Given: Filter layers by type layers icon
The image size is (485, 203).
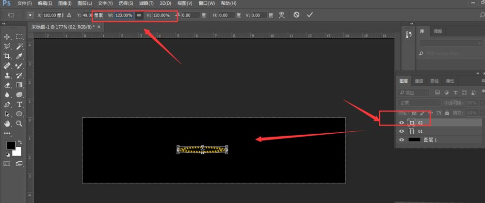Looking at the screenshot, I should [455, 93].
